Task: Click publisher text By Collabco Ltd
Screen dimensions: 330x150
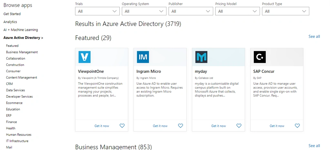Action: pos(204,78)
